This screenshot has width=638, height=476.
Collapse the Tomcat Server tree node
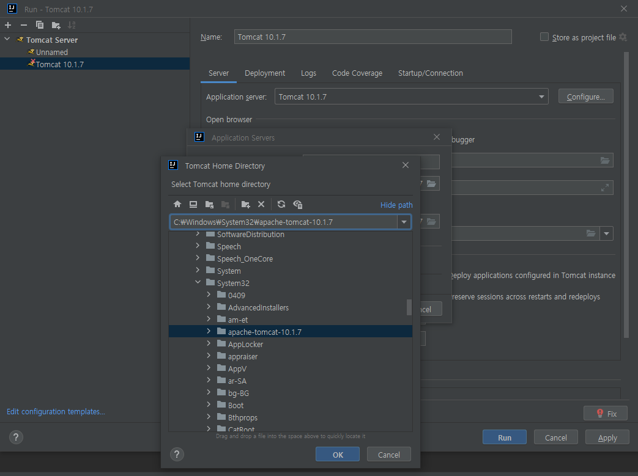[7, 40]
